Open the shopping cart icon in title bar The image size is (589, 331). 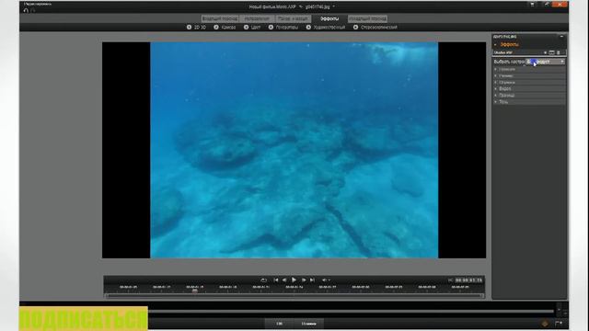coord(532,4)
